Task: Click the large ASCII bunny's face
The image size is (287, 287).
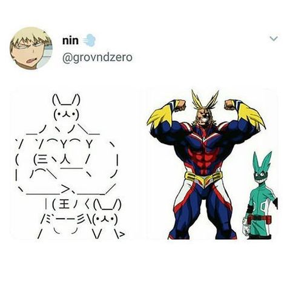Action: click(67, 115)
